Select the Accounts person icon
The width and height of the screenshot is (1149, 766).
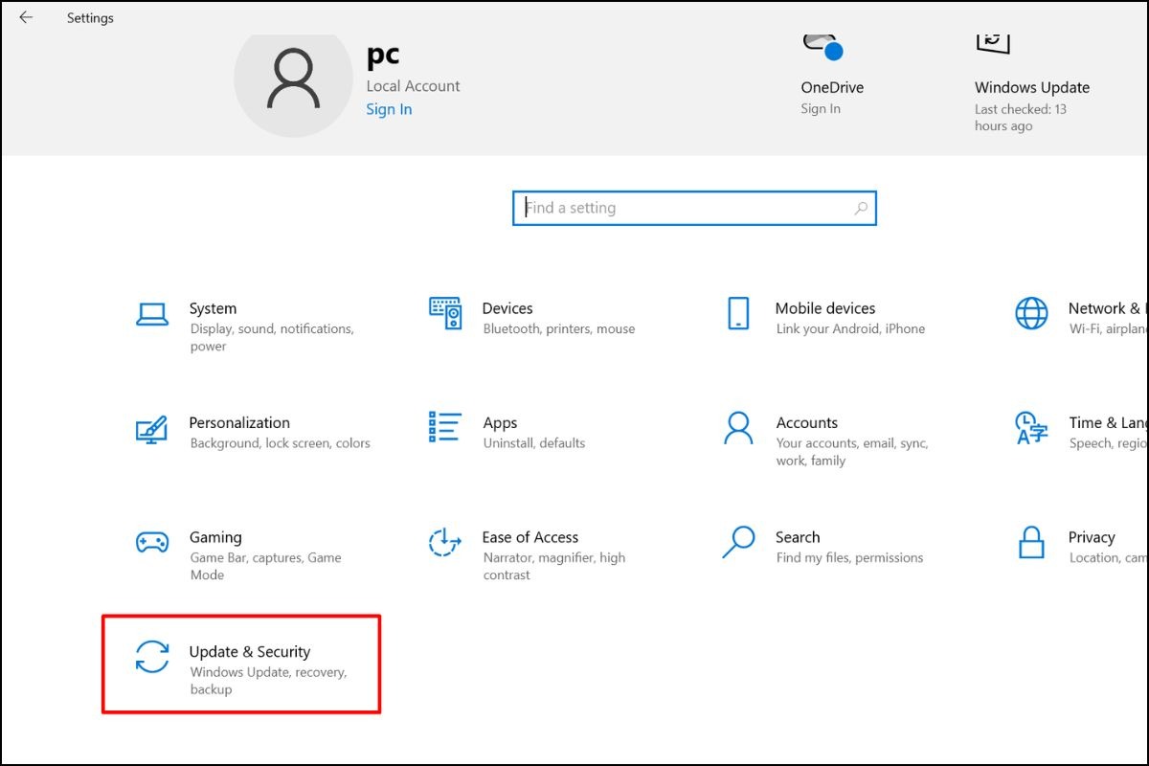pos(738,428)
